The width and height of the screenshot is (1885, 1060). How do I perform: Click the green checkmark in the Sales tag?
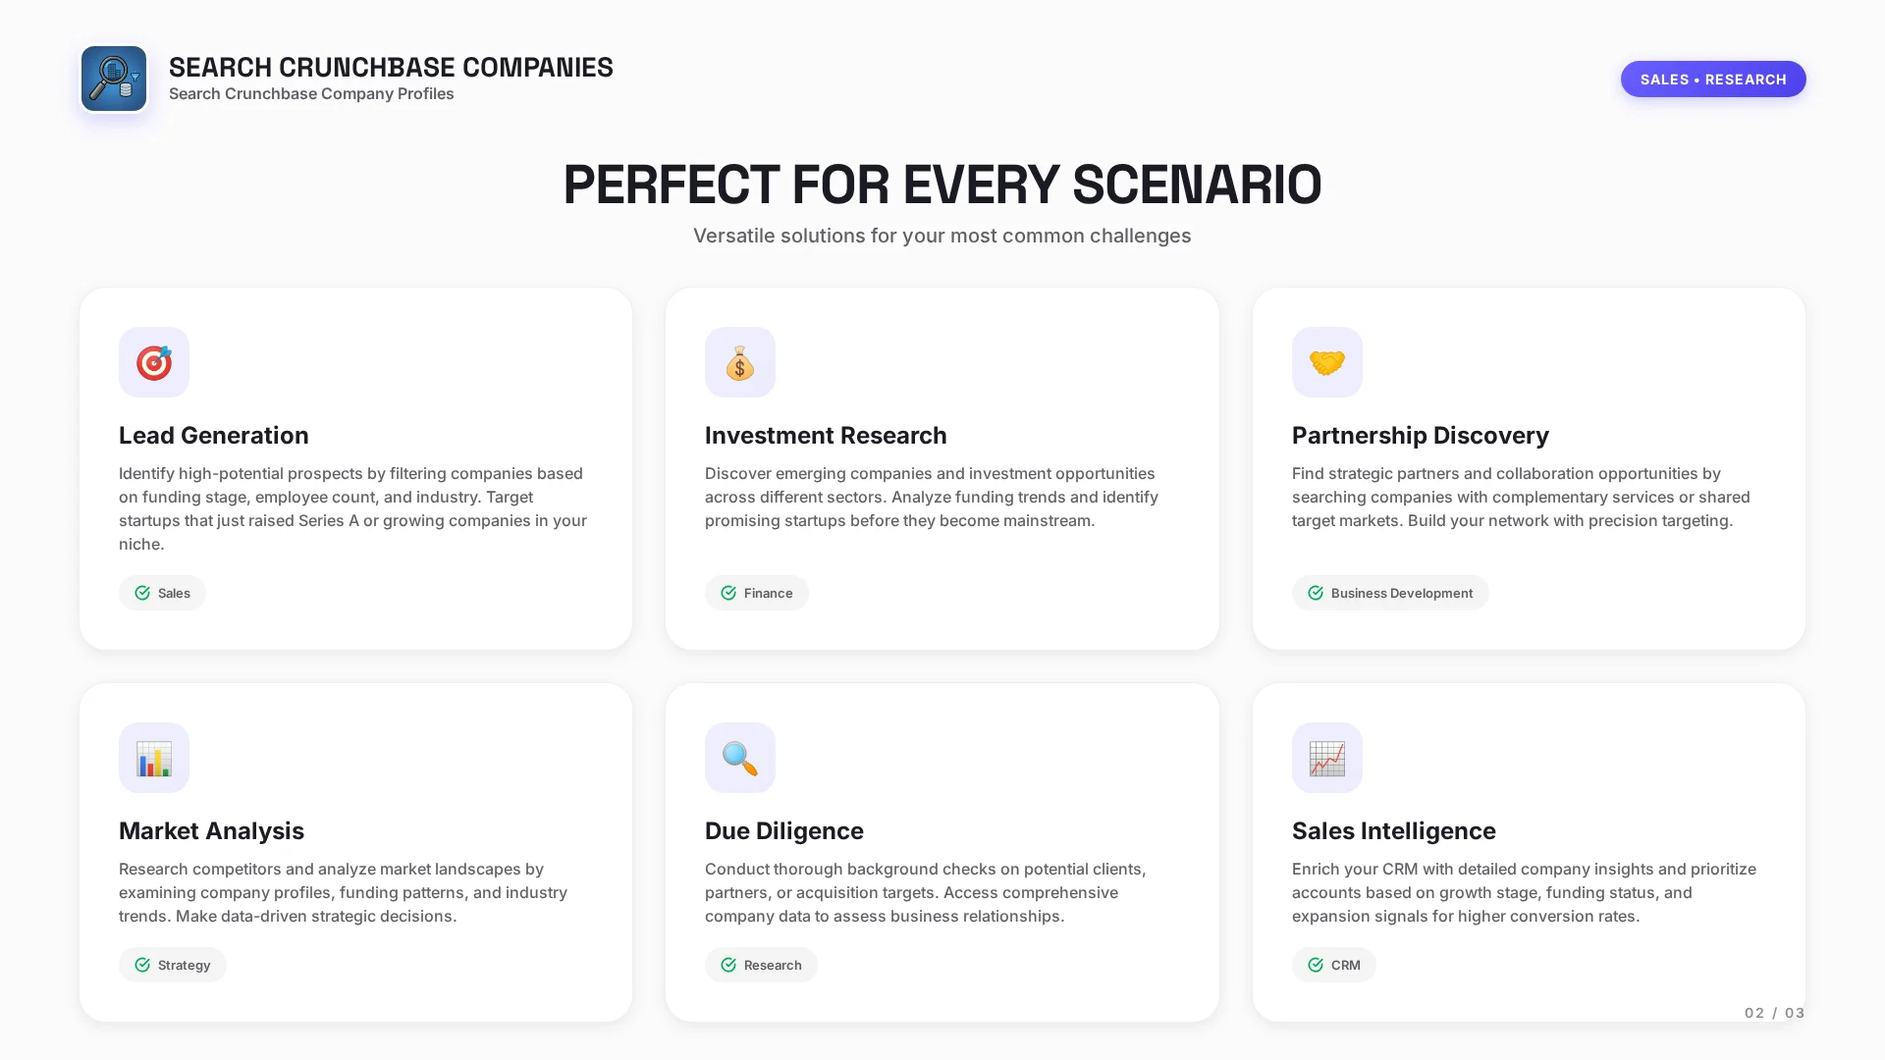point(142,593)
